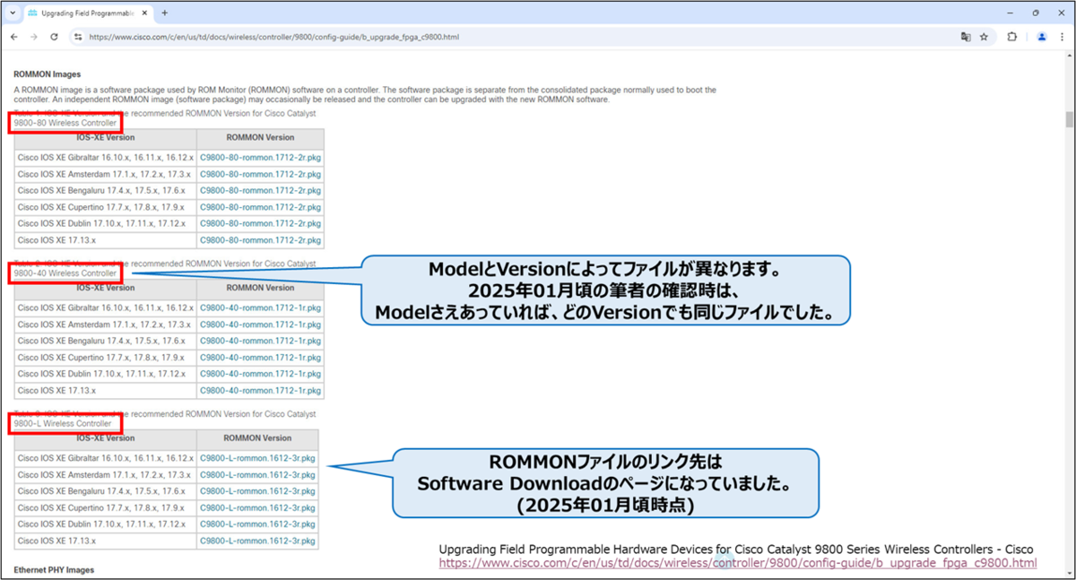
Task: Open C9800-40-rommon link in 17.13.x row
Action: [260, 391]
